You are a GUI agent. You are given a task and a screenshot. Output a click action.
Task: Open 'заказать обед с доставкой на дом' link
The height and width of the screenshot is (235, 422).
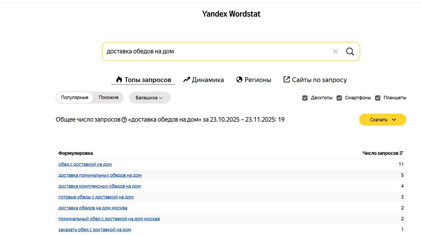[95, 230]
